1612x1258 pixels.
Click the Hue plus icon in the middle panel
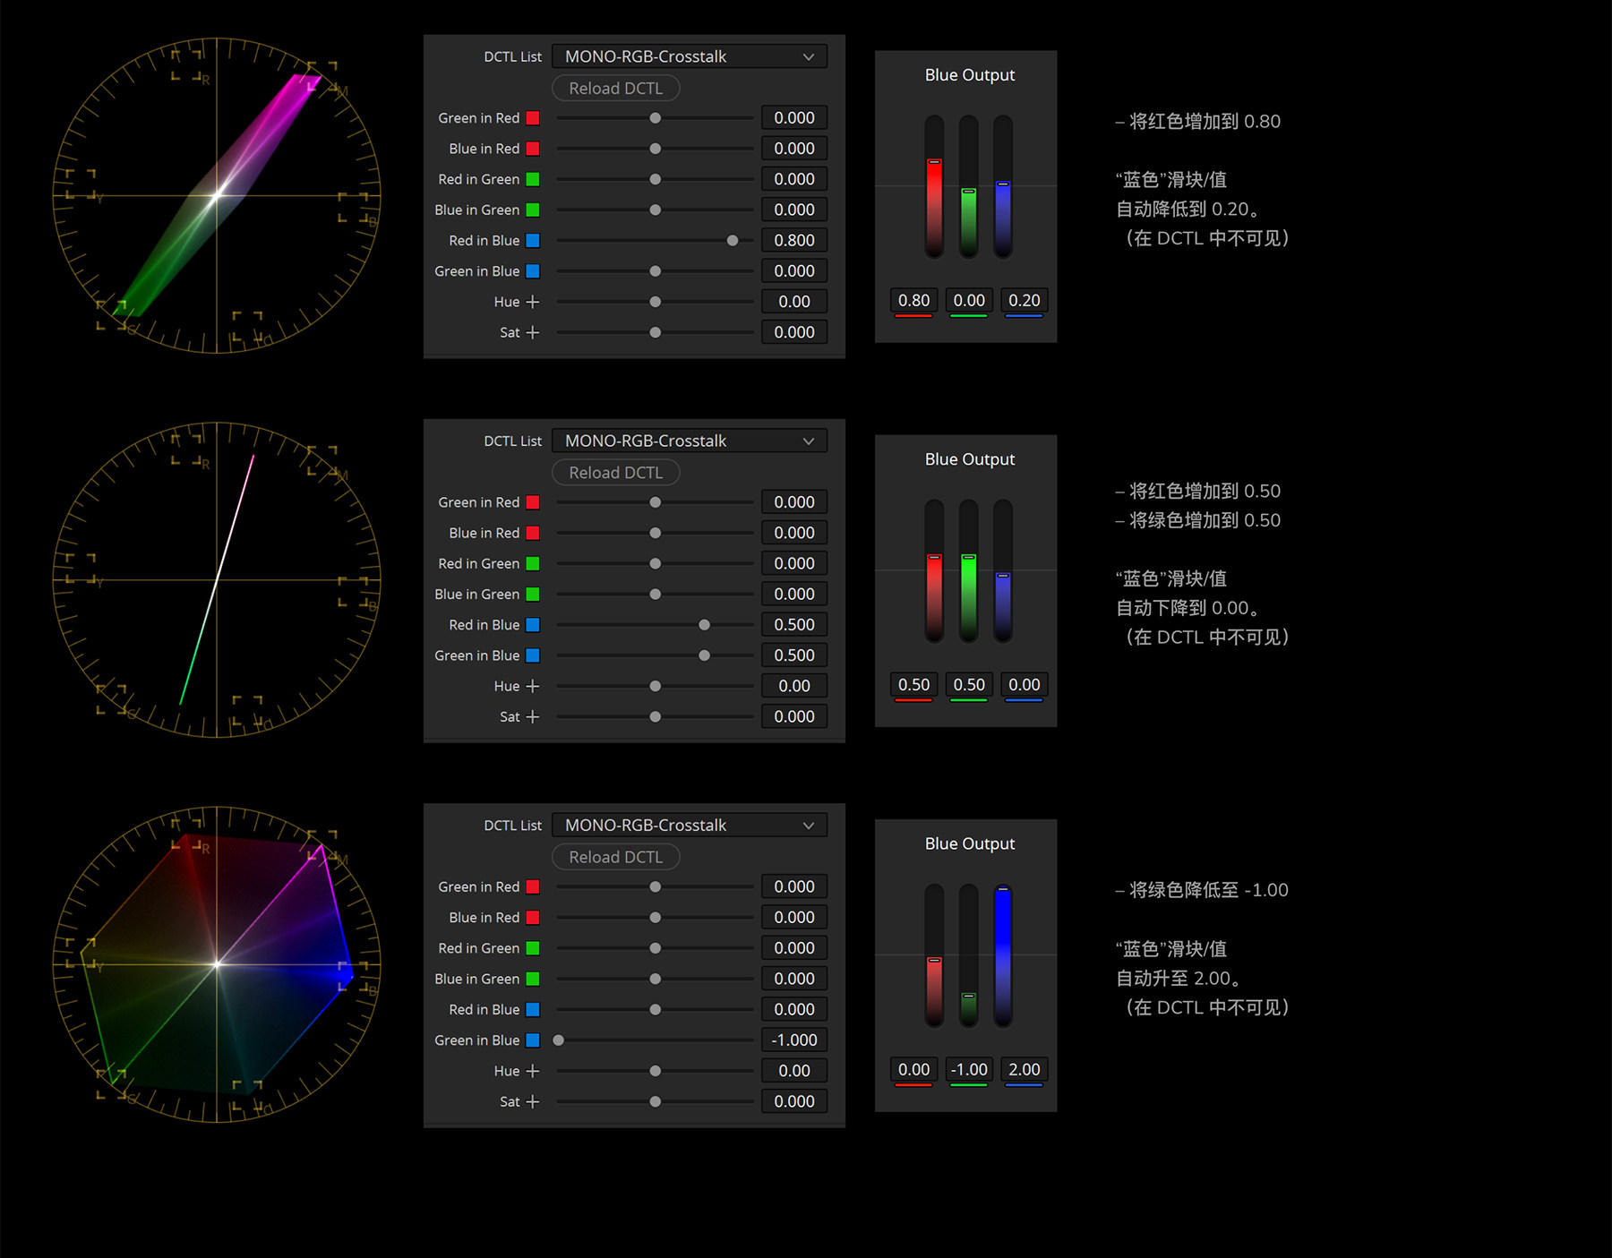[533, 686]
